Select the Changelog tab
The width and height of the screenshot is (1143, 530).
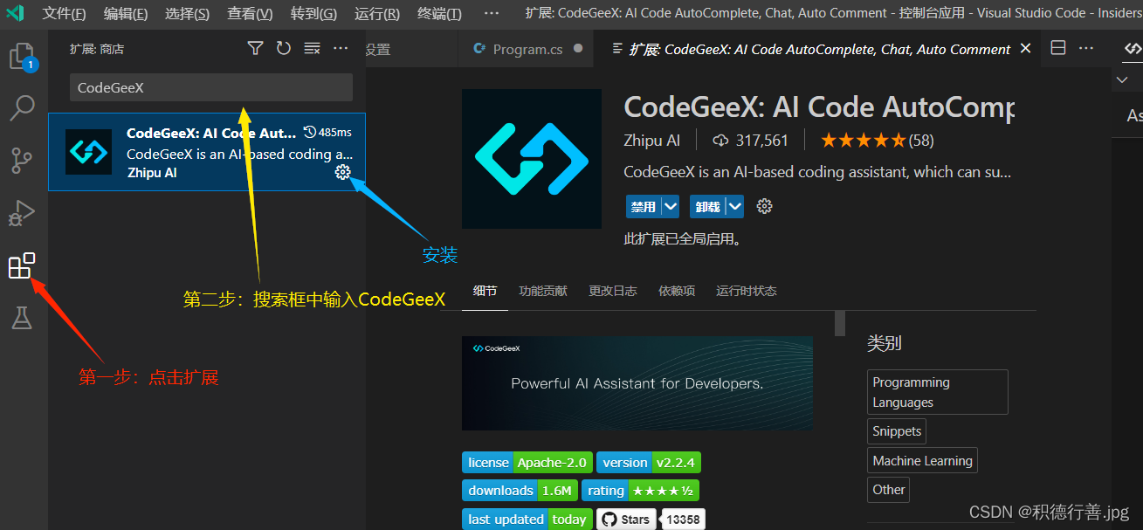pos(613,291)
